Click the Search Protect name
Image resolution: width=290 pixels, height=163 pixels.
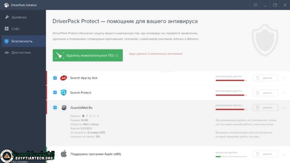coord(81,92)
